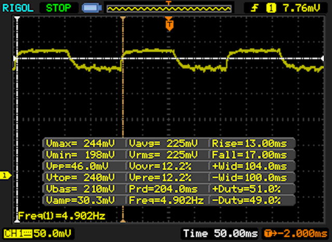Click the Fall=17.00ms measurement
Image resolution: width=332 pixels, height=242 pixels.
coord(250,155)
